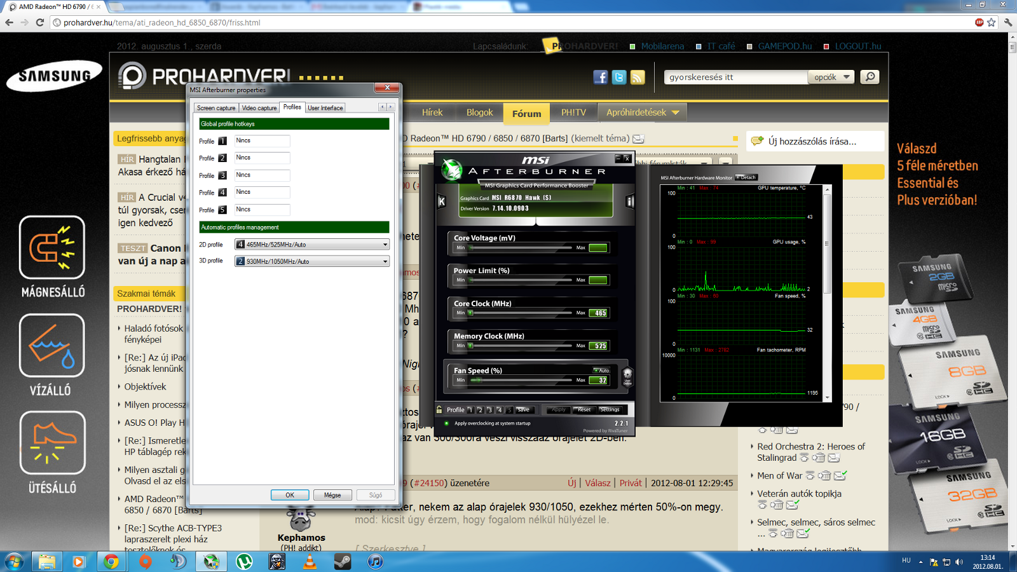This screenshot has width=1017, height=572.
Task: Open Chrome wrench menu
Action: [x=1008, y=22]
